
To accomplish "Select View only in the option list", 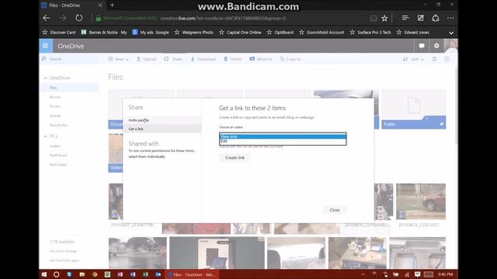I will click(283, 136).
